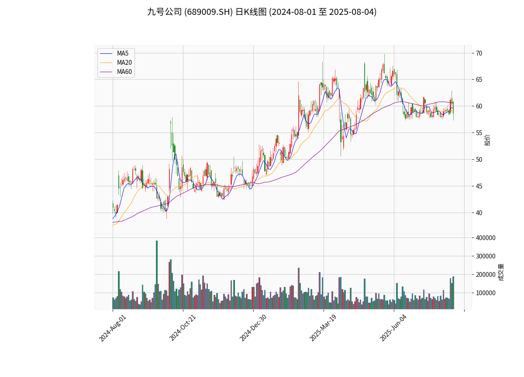Click the price axis value 60
This screenshot has height=377, width=524.
479,106
